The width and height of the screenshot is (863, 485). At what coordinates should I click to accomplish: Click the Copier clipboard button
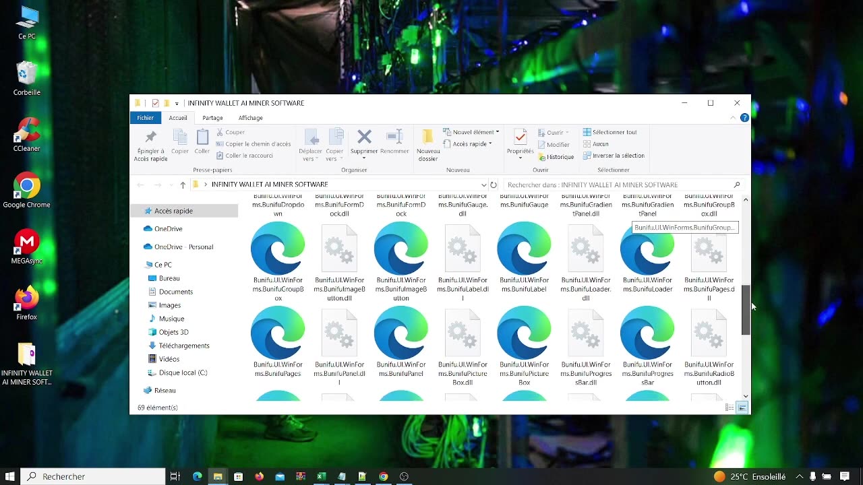click(180, 142)
